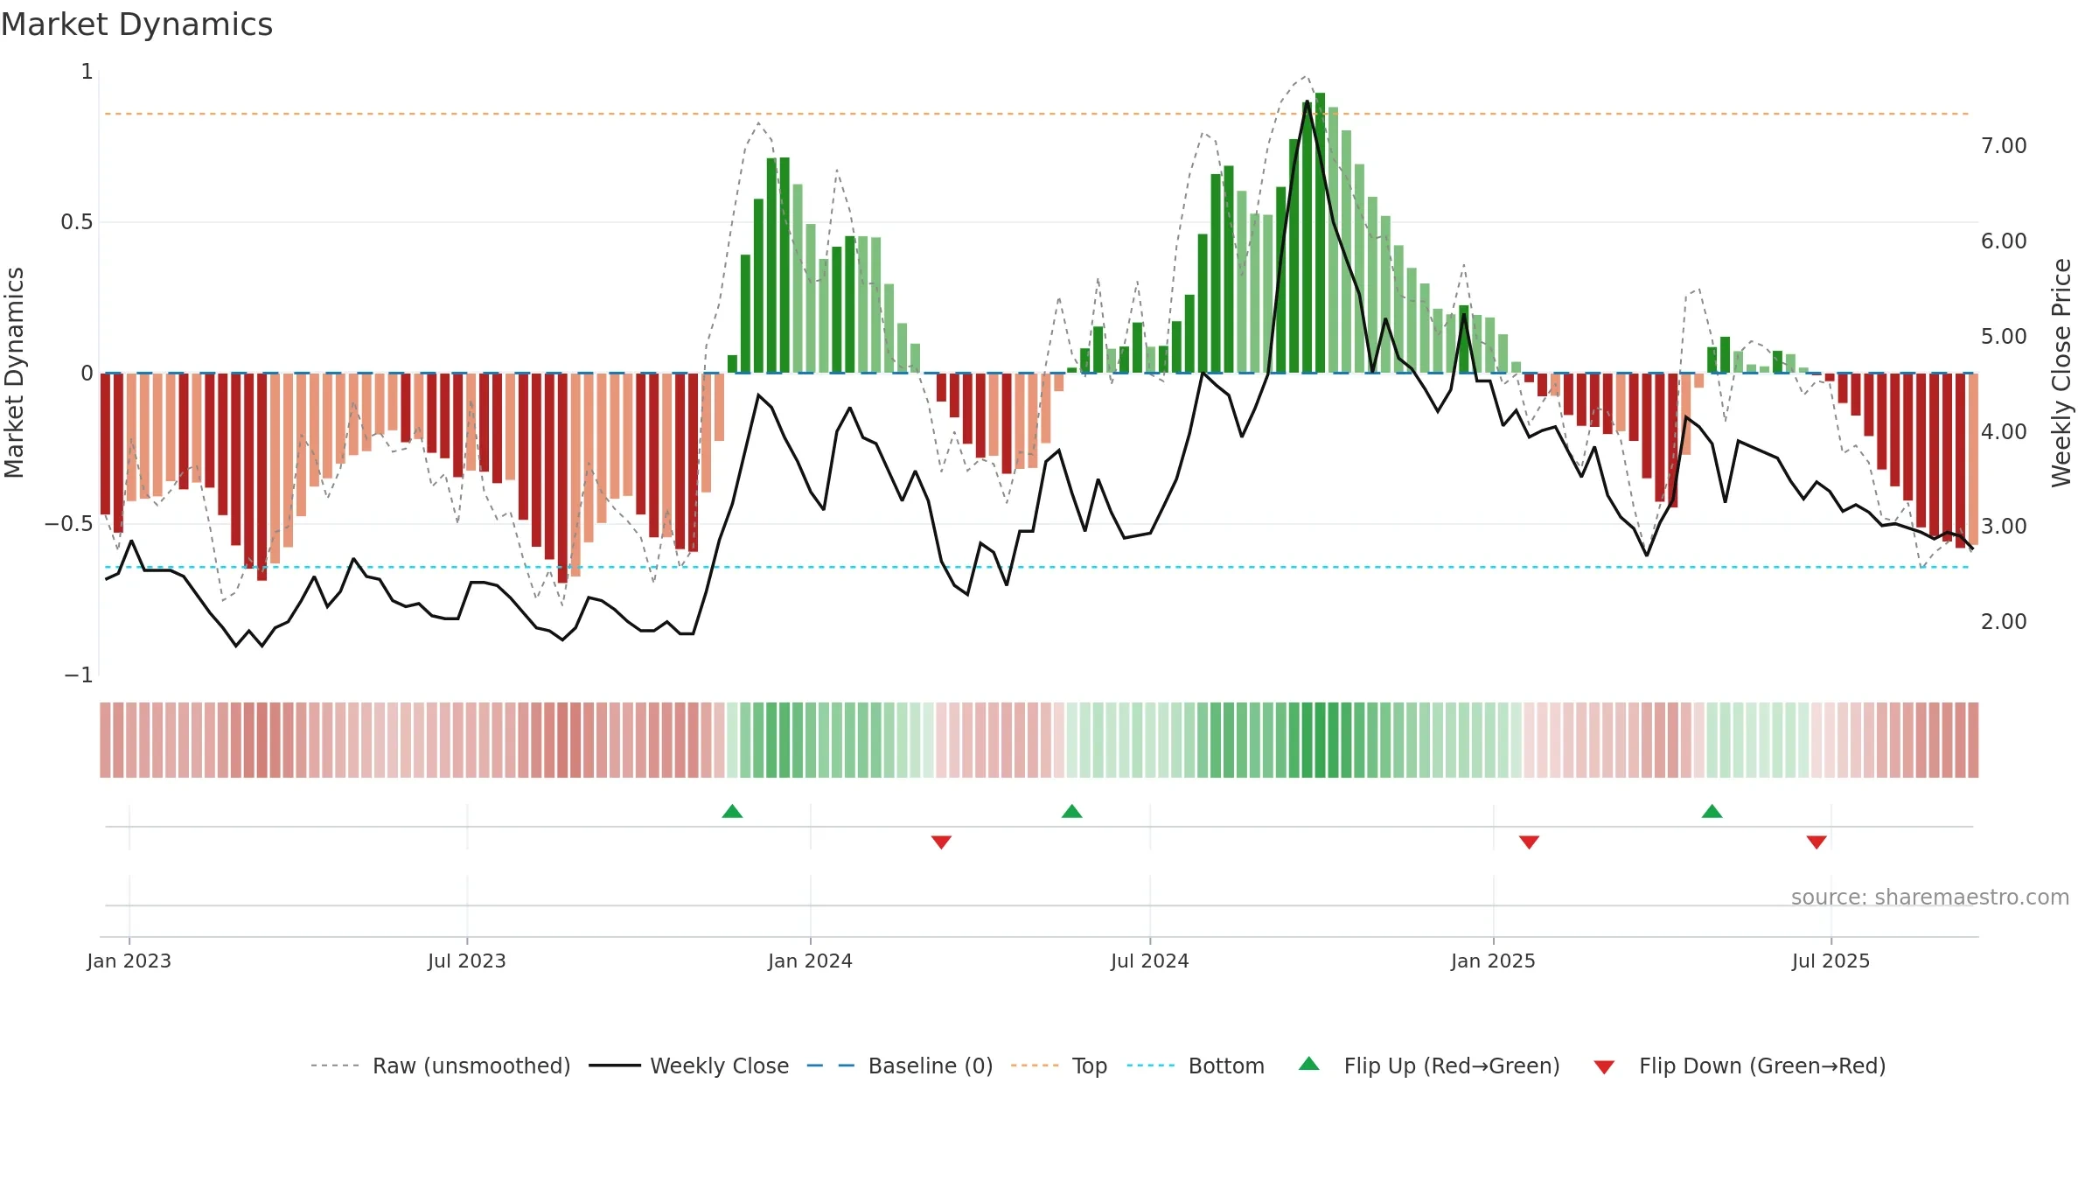Click the red Flip Down triangle in the legend
Image resolution: width=2099 pixels, height=1181 pixels.
1604,1067
